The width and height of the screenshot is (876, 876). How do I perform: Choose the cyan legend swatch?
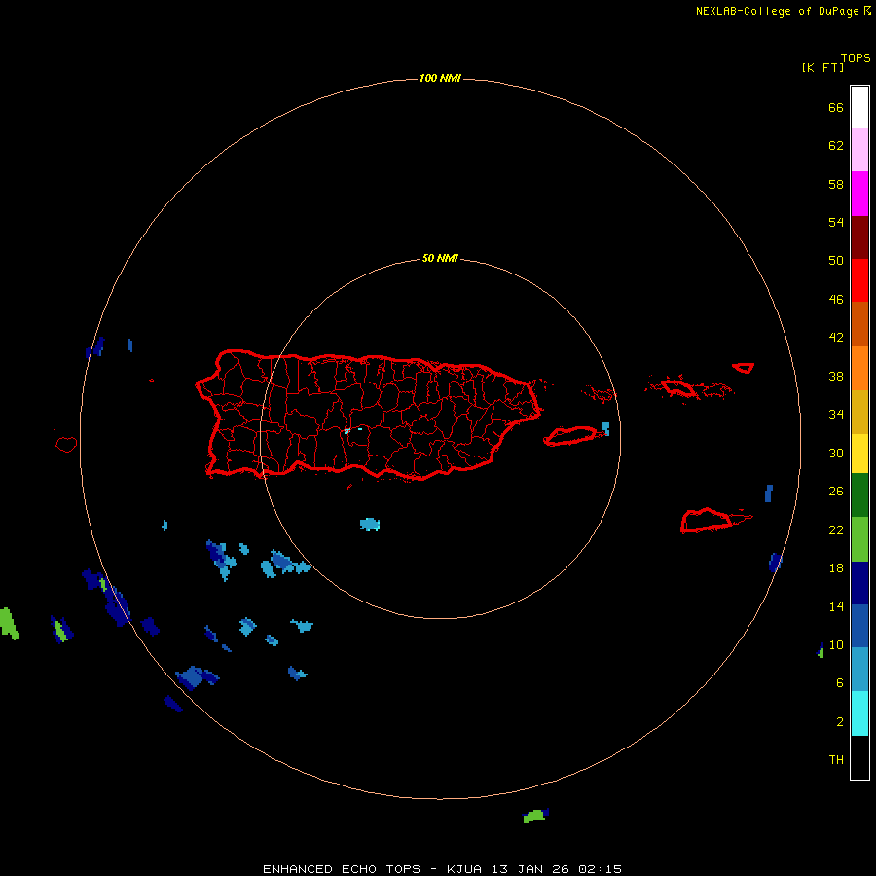[x=859, y=712]
